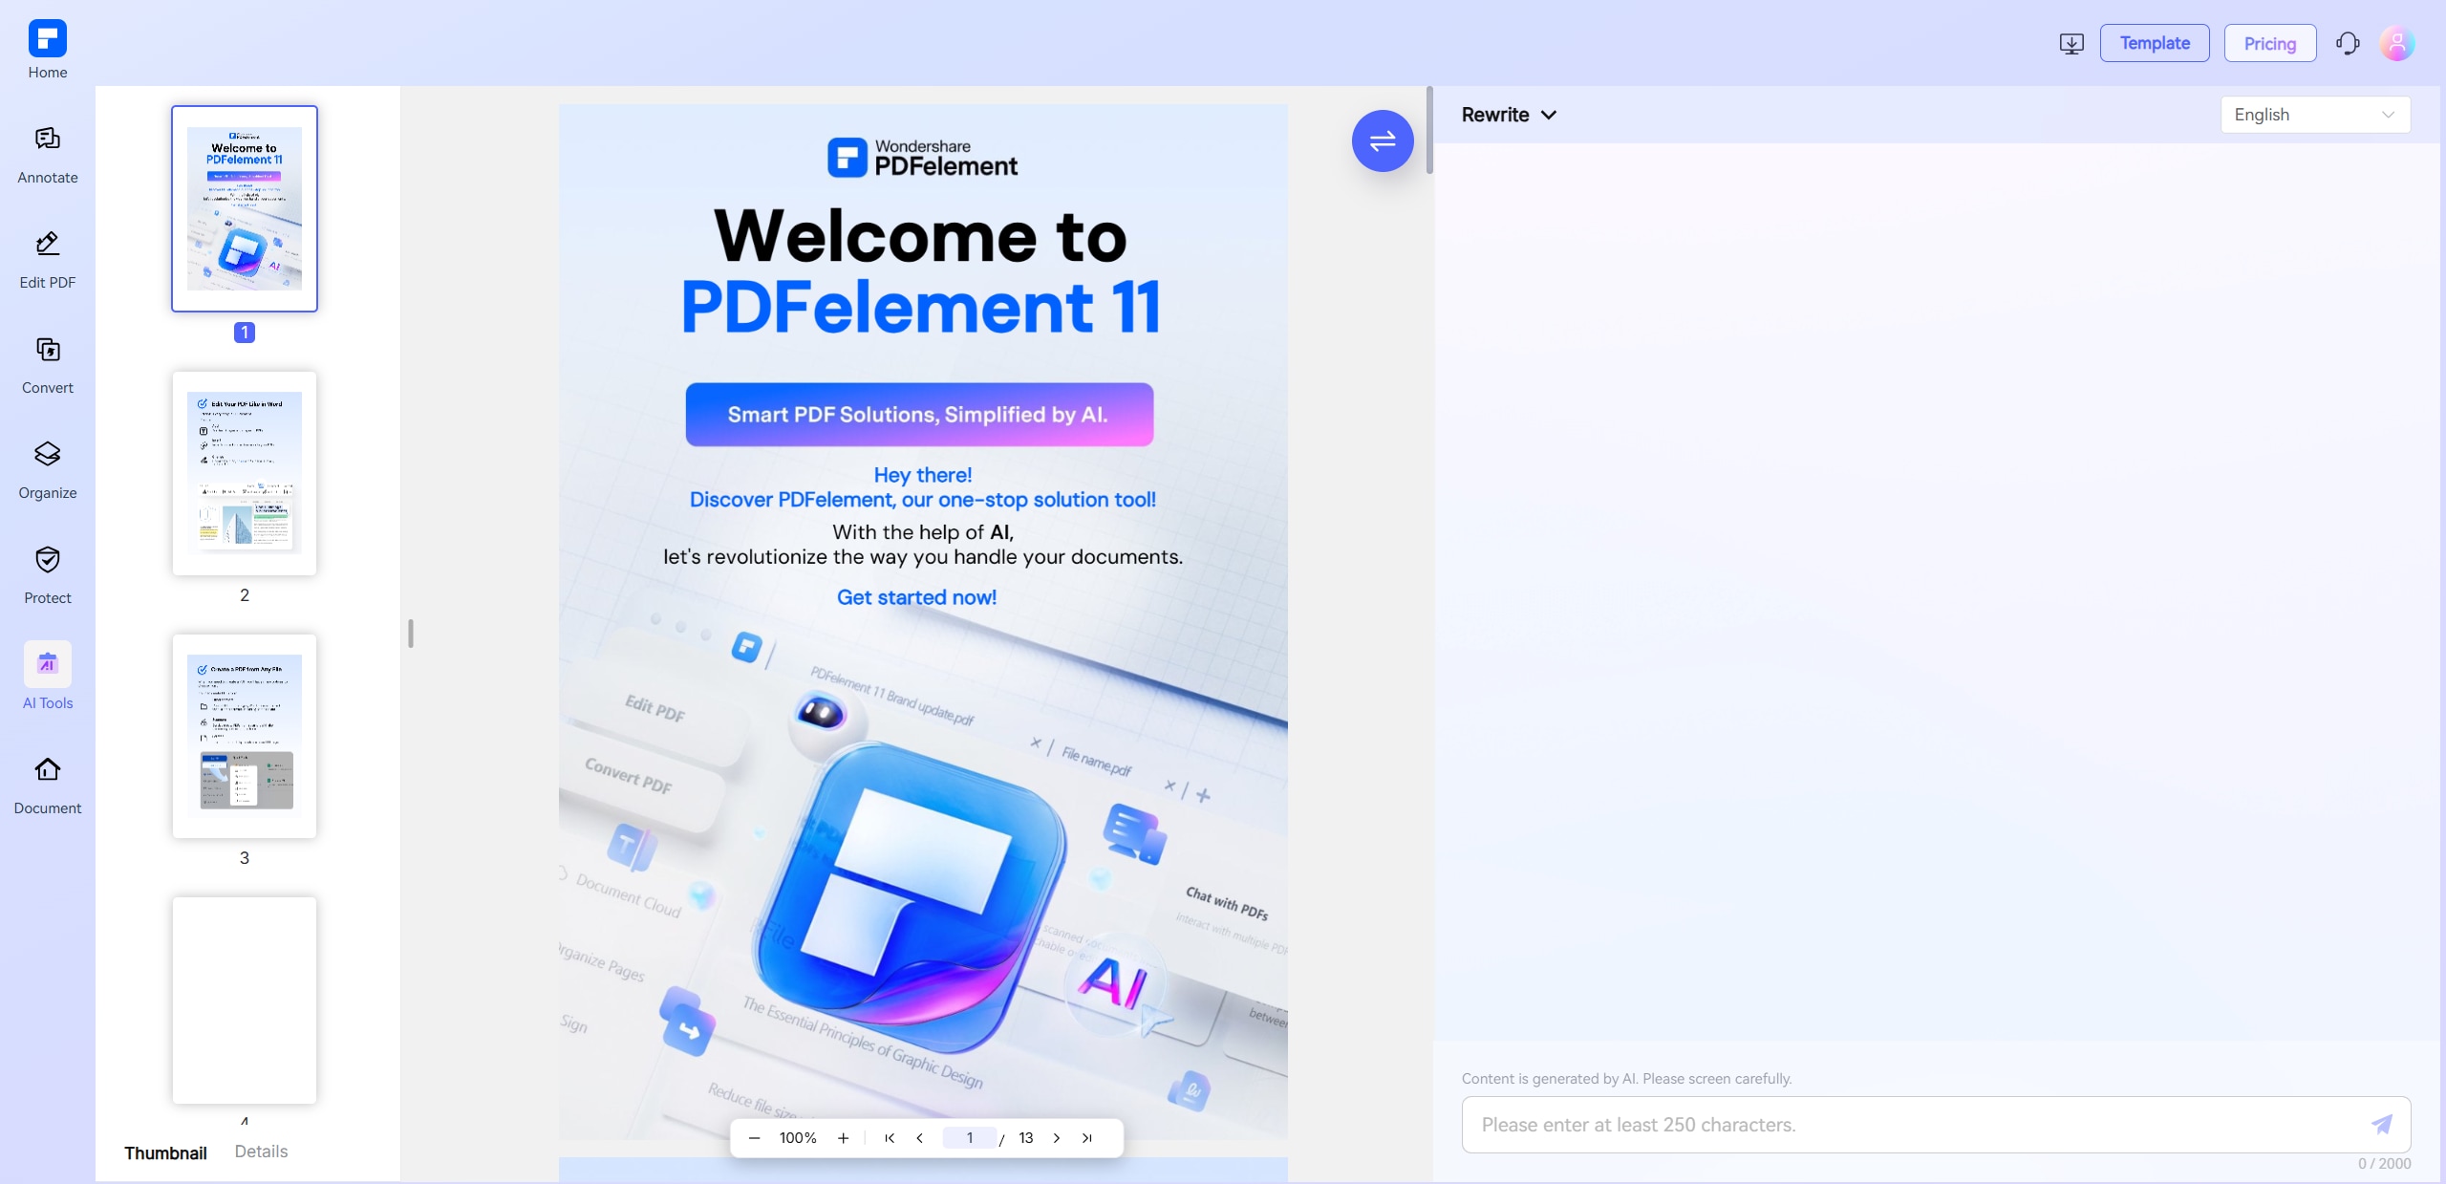Open the Organize pages tool
The width and height of the screenshot is (2446, 1184).
[47, 468]
